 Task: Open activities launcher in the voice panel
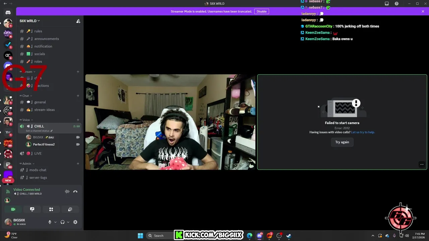coord(51,209)
